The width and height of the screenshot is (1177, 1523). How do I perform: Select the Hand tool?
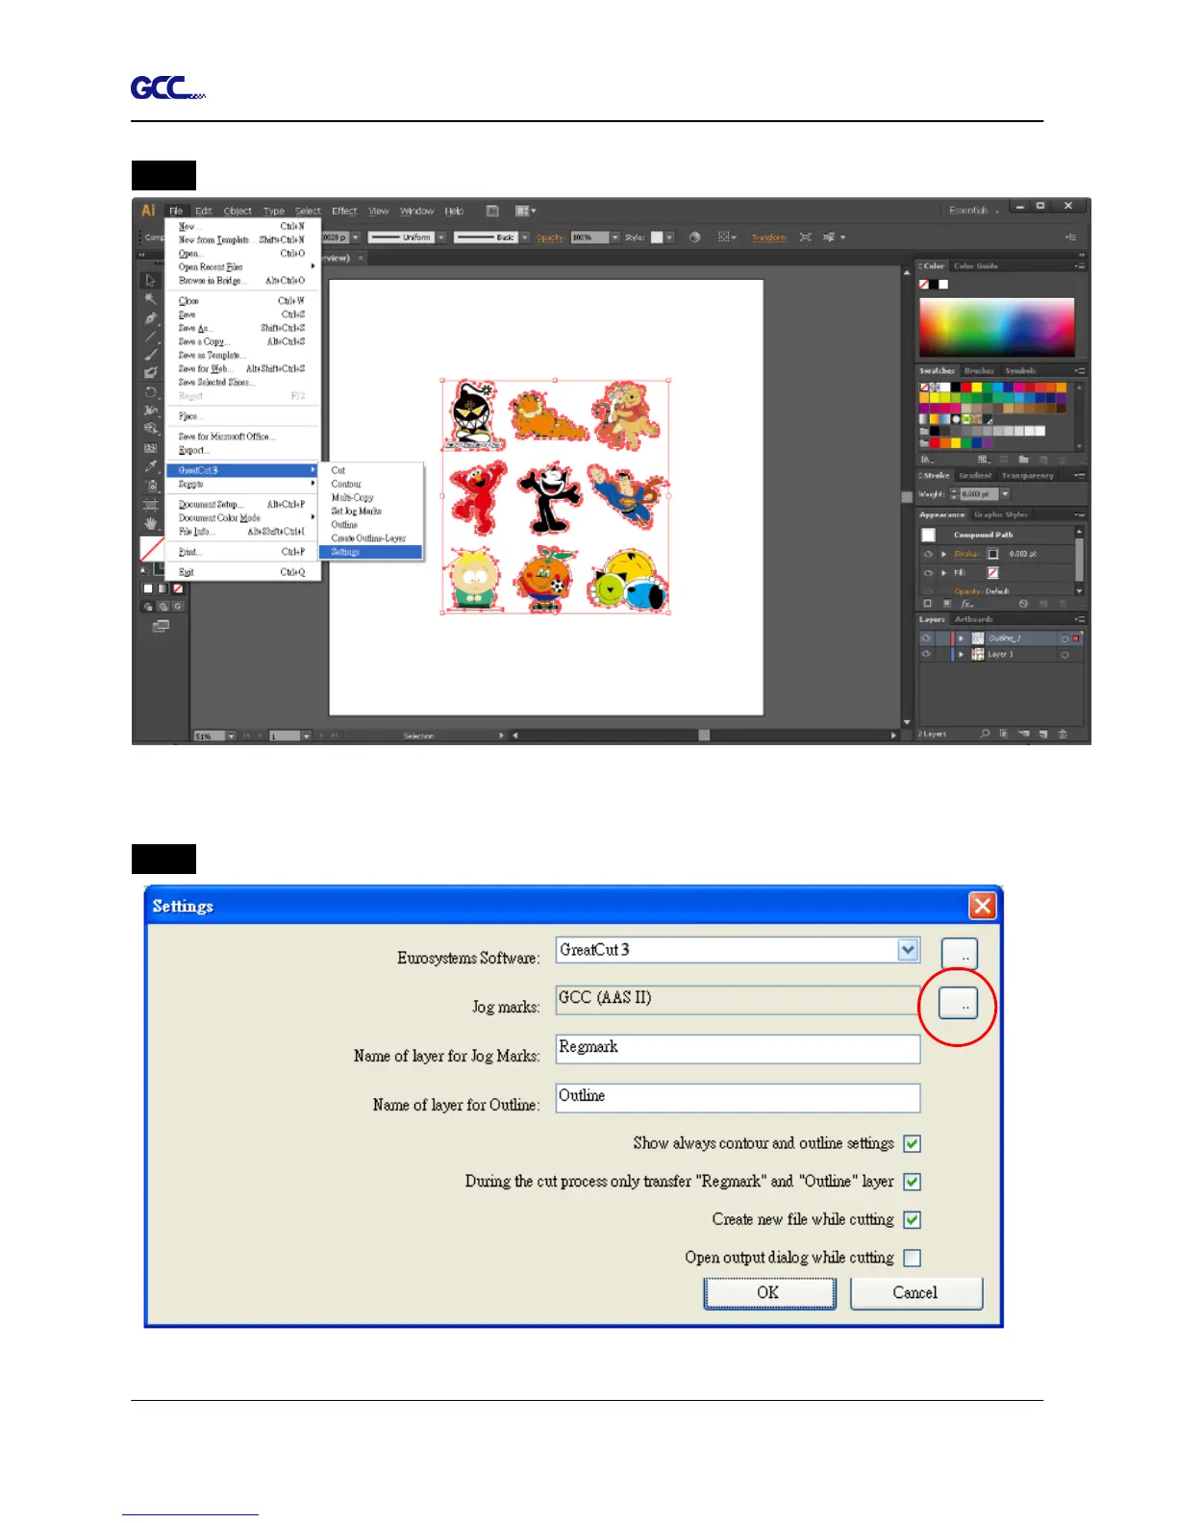pos(150,523)
